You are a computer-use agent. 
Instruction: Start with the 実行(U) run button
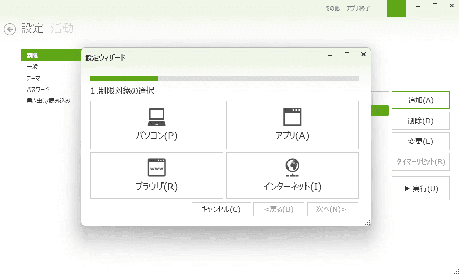pyautogui.click(x=420, y=189)
